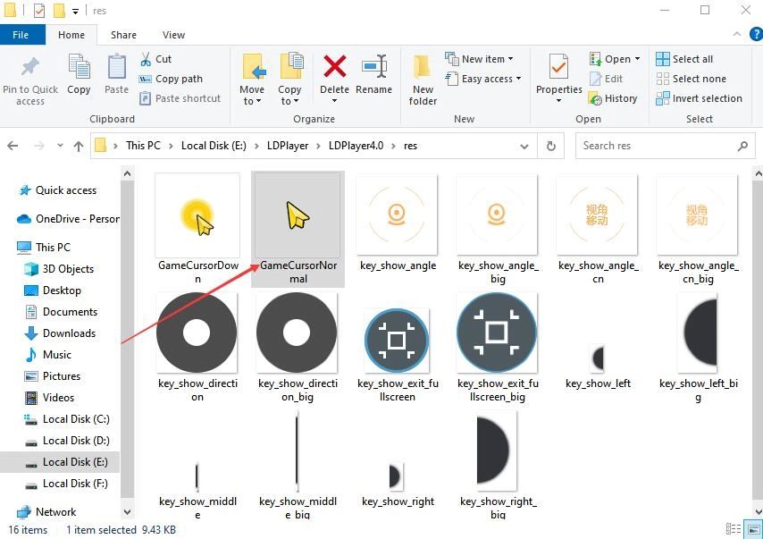Choose Copy path in Clipboard group

click(171, 79)
